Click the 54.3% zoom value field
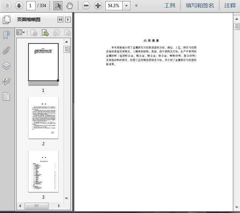The image size is (240, 213). point(114,6)
